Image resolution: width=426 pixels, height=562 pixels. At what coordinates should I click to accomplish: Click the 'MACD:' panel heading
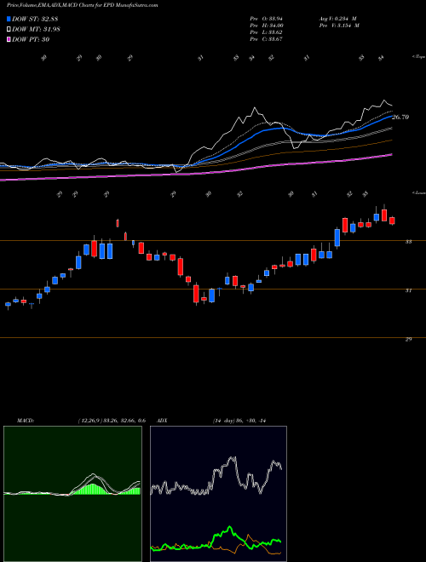26,421
